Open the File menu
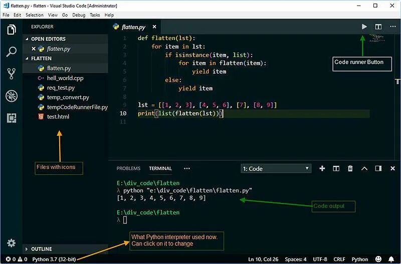 6,15
